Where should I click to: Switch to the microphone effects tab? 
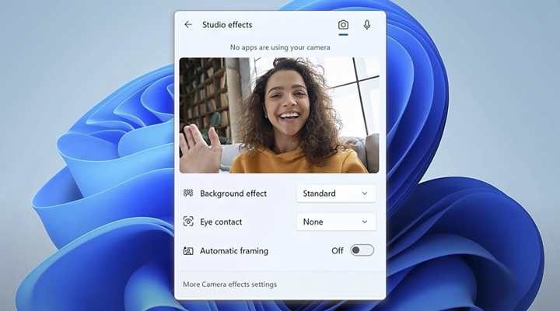coord(367,25)
